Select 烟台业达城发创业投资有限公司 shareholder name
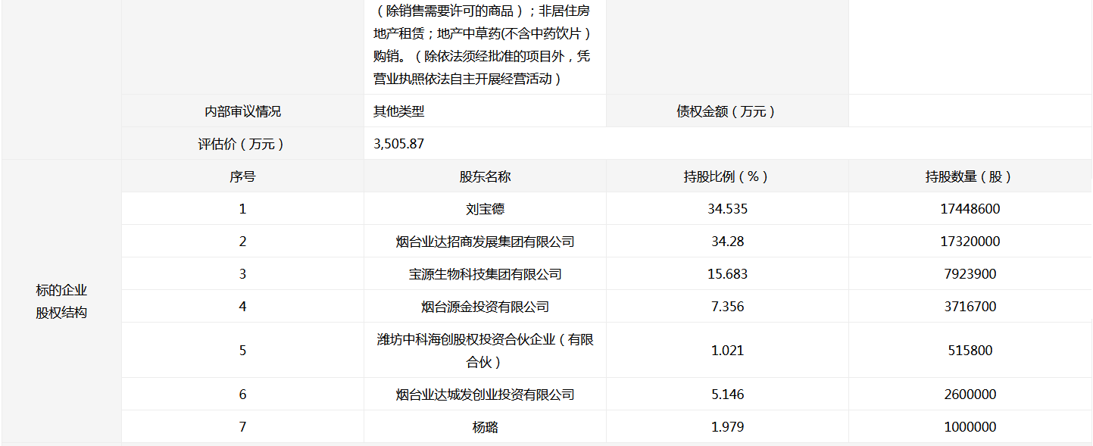 pyautogui.click(x=485, y=395)
